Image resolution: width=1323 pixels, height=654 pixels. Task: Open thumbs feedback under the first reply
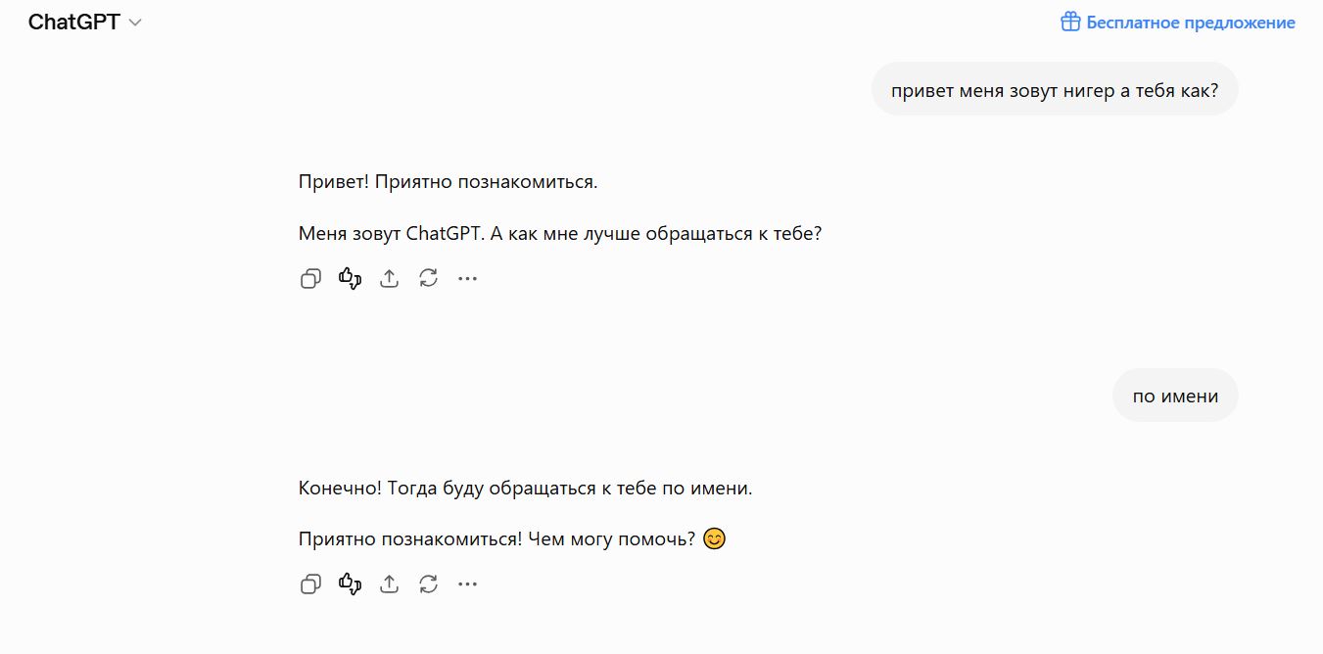[x=350, y=279]
